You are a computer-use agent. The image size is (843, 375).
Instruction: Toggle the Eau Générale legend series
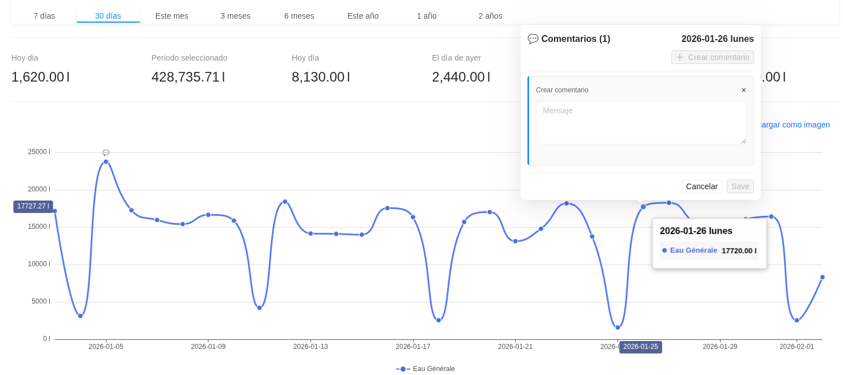pyautogui.click(x=425, y=369)
